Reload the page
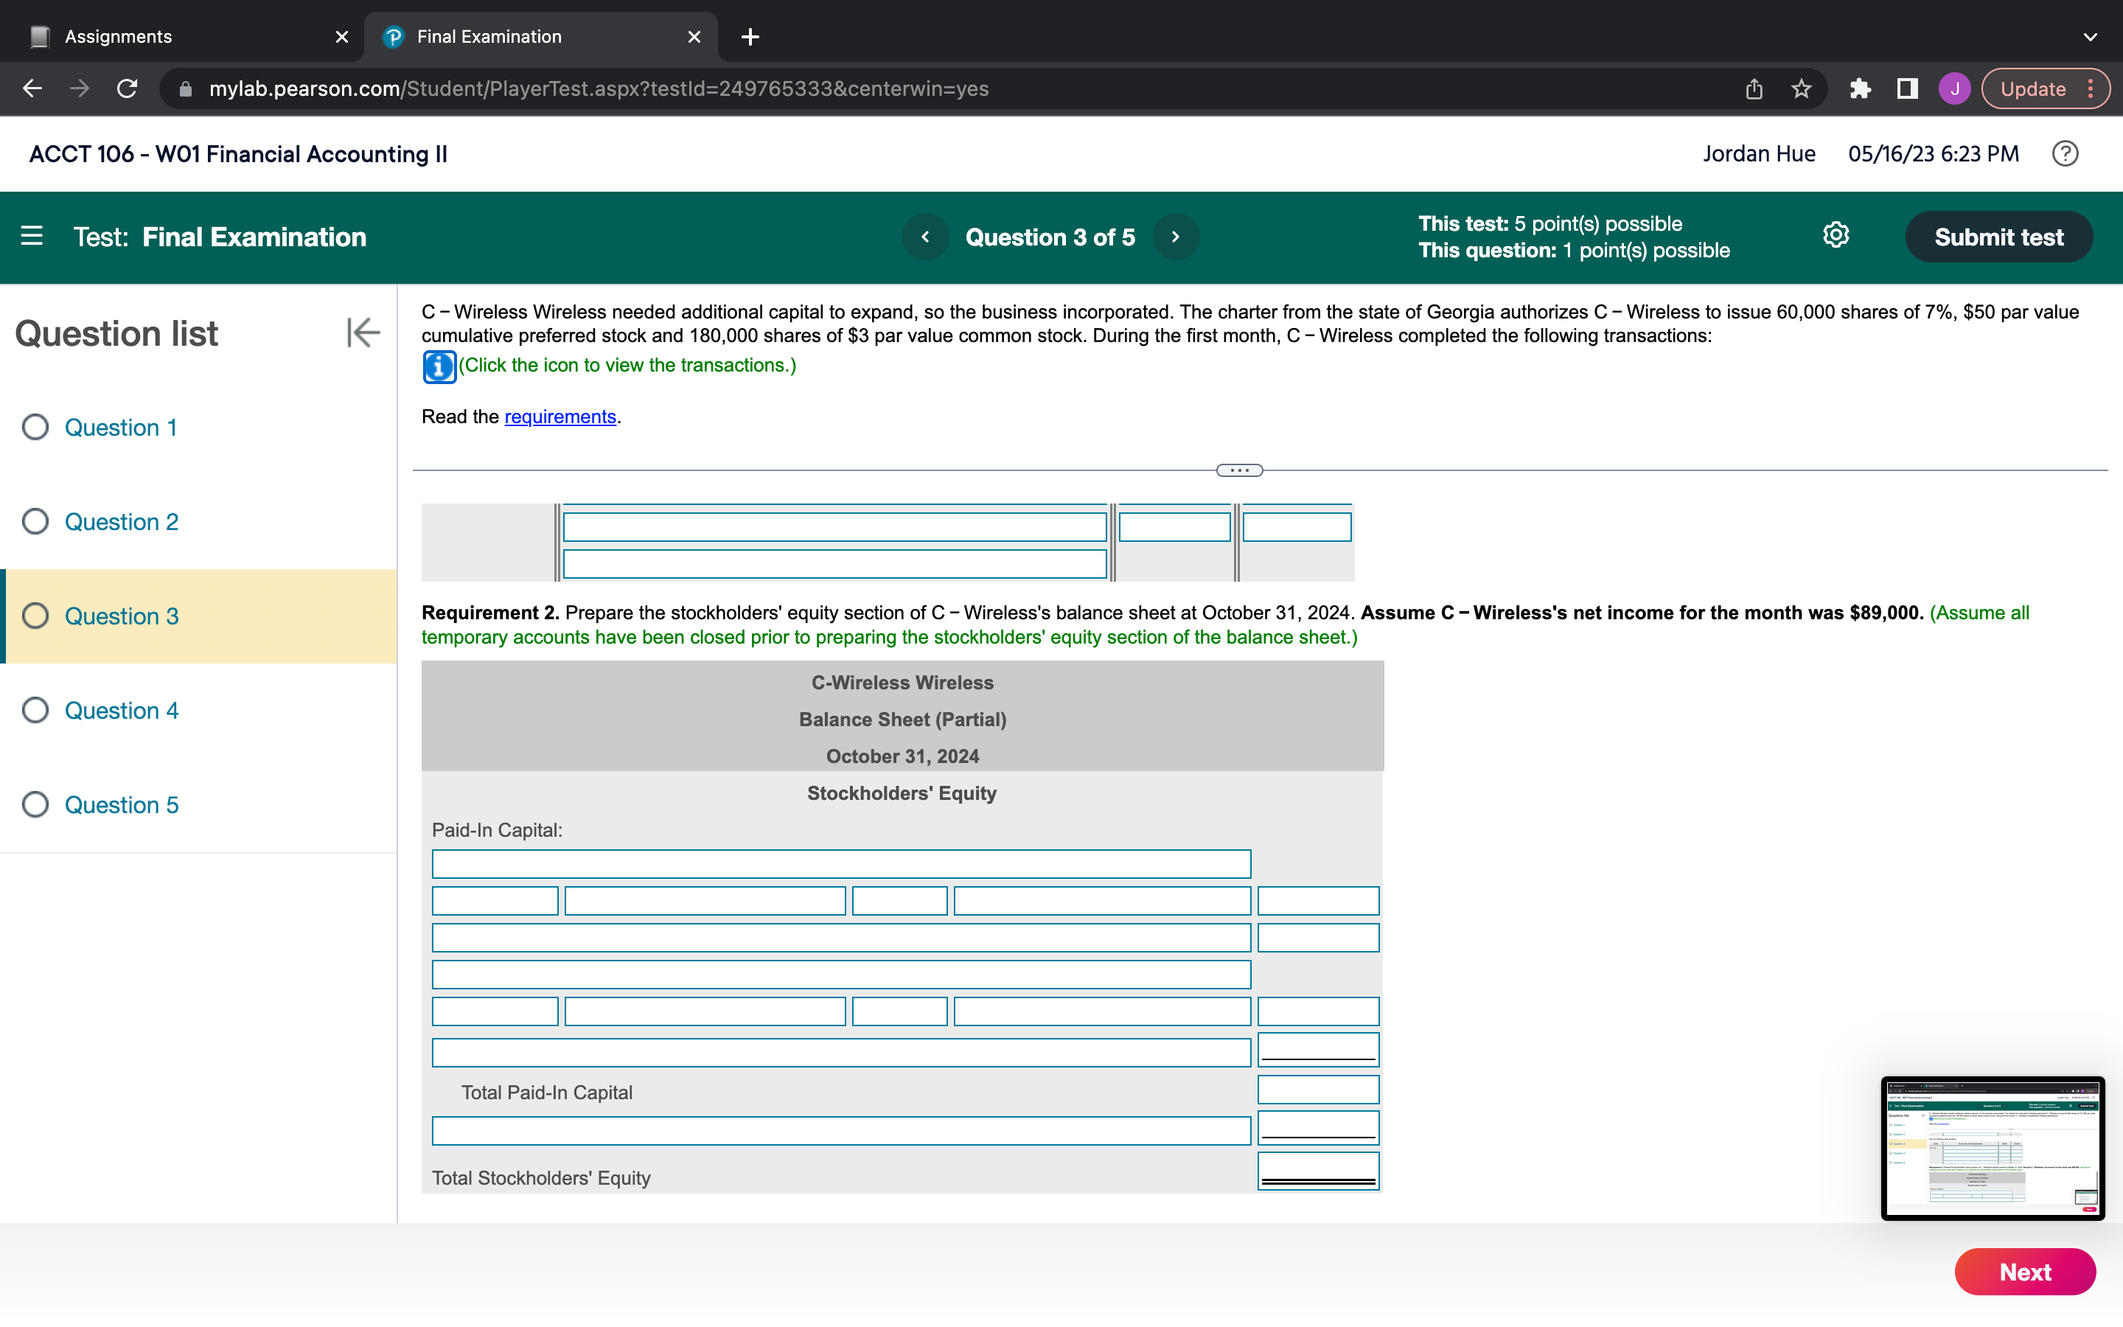The height and width of the screenshot is (1327, 2123). (128, 88)
